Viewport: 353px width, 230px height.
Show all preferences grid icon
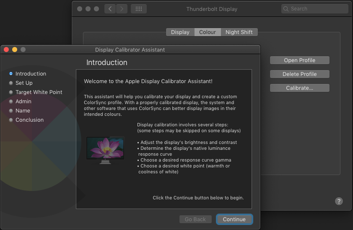coord(139,9)
